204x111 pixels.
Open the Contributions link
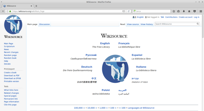coord(171,17)
